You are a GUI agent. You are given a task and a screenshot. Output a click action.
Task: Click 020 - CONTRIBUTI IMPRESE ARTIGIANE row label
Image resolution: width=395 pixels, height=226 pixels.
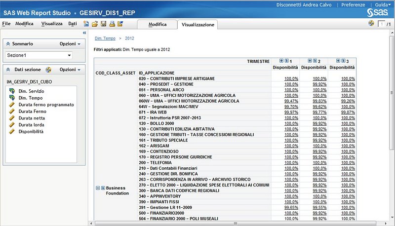(177, 78)
